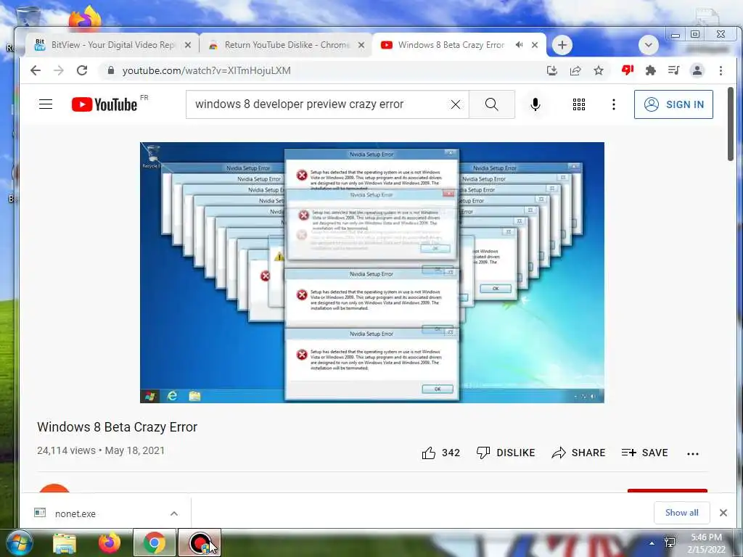Click the address bar URL
This screenshot has height=557, width=743.
coord(207,70)
